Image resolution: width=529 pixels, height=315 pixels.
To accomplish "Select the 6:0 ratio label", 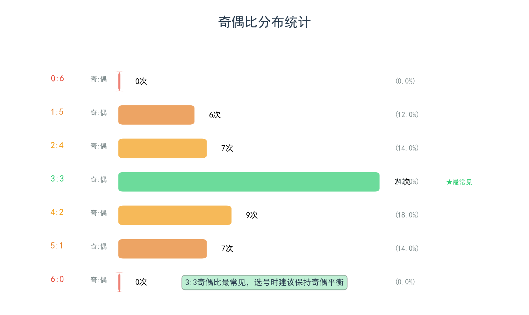I will click(x=57, y=279).
